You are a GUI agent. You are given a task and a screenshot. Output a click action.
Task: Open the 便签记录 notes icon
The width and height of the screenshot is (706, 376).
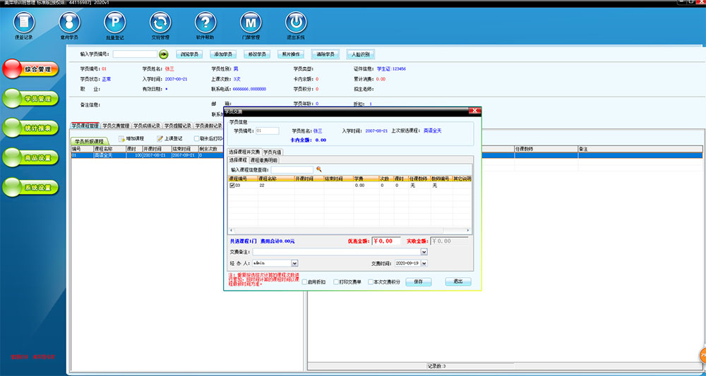24,23
